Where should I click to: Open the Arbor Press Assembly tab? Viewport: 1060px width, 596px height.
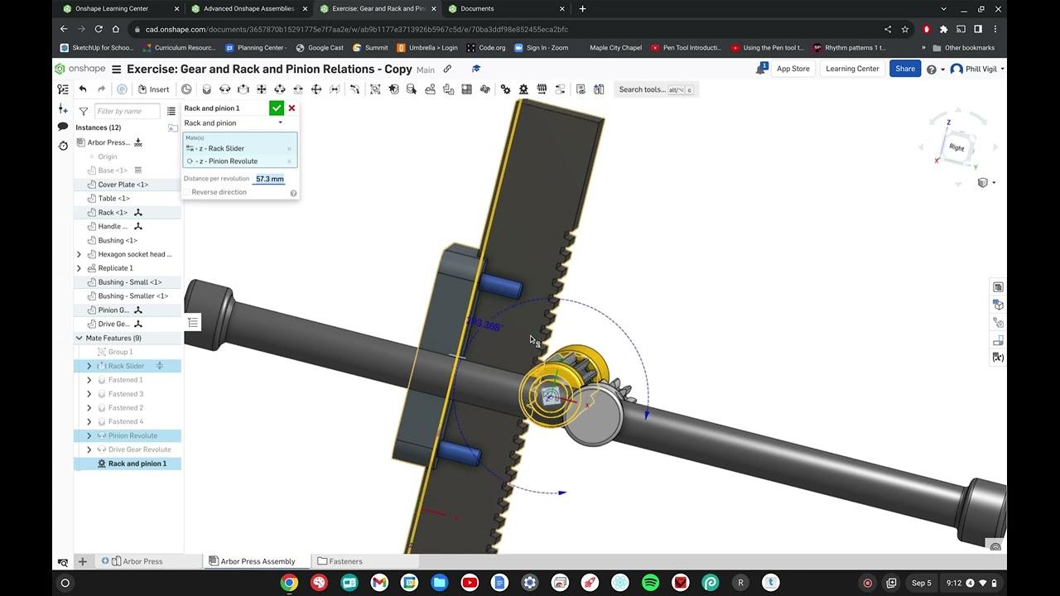[x=256, y=561]
